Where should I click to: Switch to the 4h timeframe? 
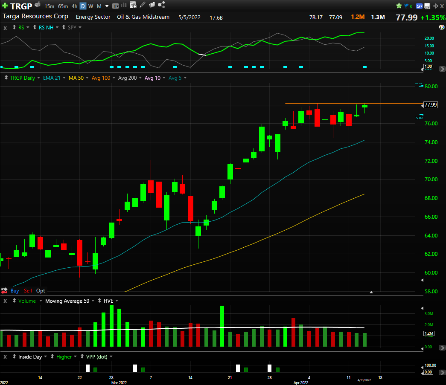[x=74, y=6]
